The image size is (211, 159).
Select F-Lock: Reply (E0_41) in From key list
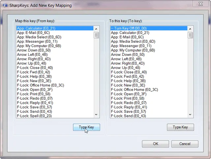pyautogui.click(x=55, y=103)
